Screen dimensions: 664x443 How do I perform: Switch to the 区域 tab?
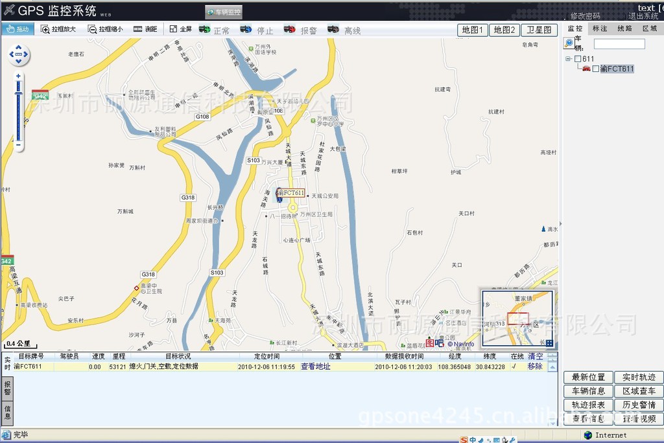(x=649, y=28)
